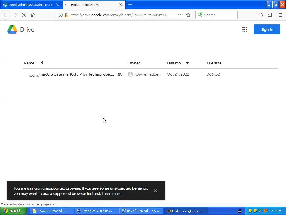Click the orange magnifier tray icon
The width and height of the screenshot is (286, 215).
pyautogui.click(x=265, y=211)
